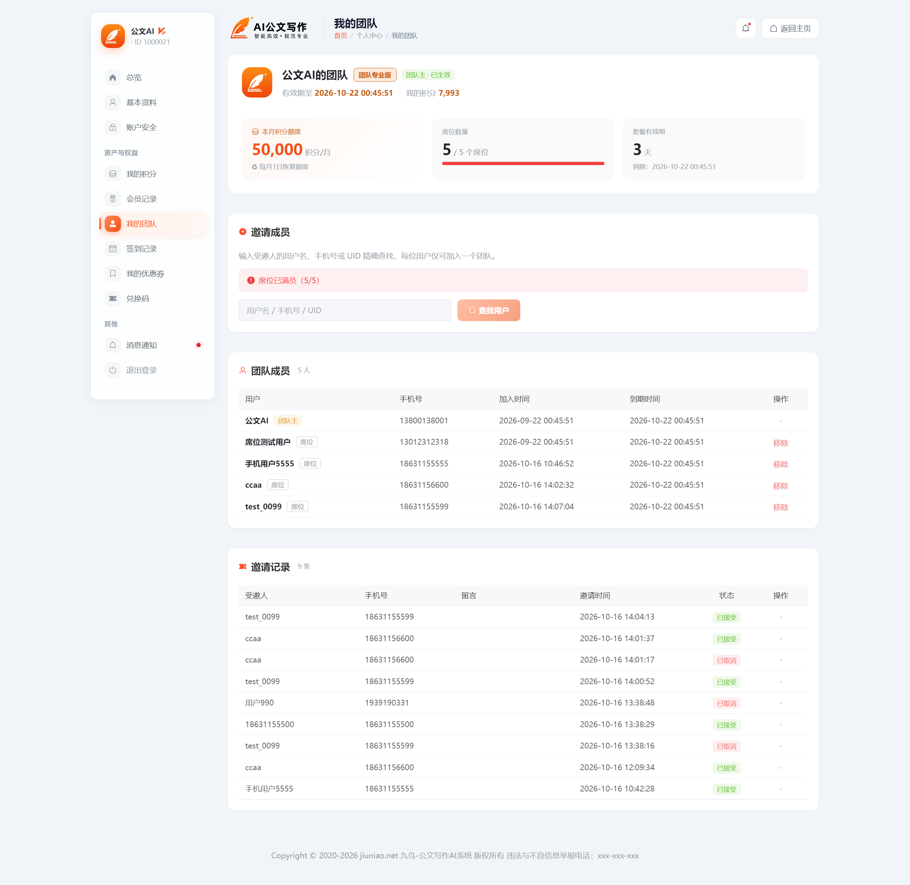This screenshot has width=910, height=885.
Task: Open 总览 menu item
Action: pyautogui.click(x=153, y=78)
